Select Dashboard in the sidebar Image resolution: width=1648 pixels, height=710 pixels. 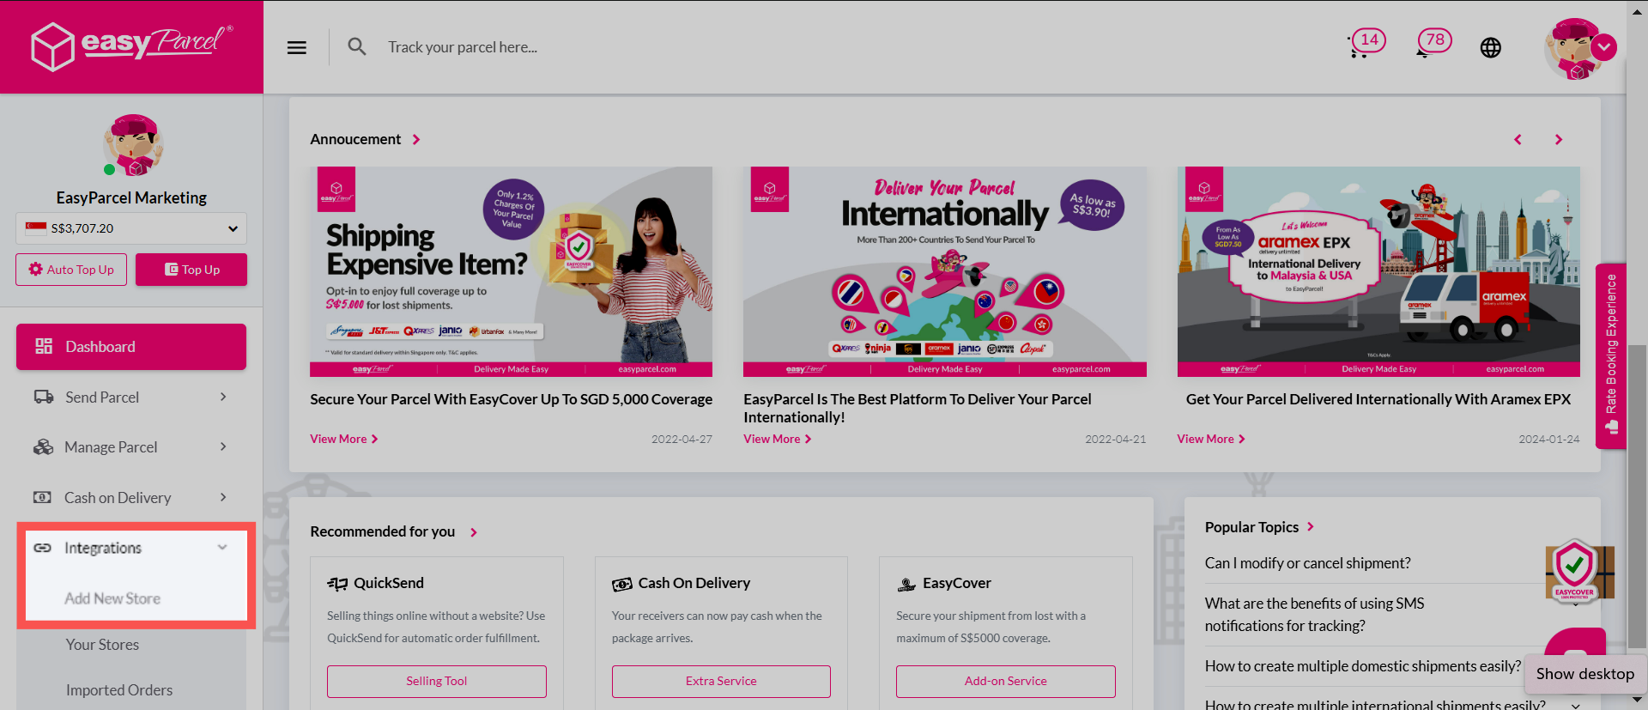coord(131,347)
